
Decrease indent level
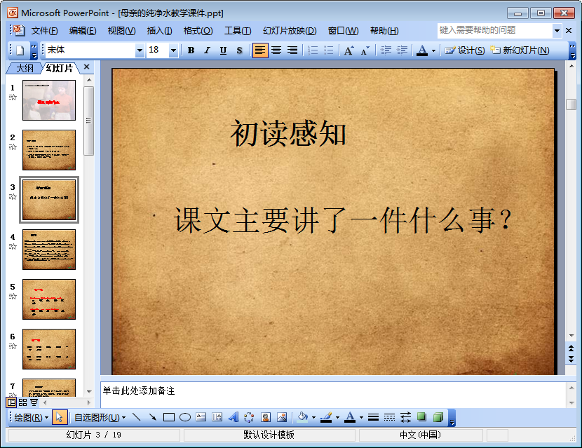(x=386, y=50)
